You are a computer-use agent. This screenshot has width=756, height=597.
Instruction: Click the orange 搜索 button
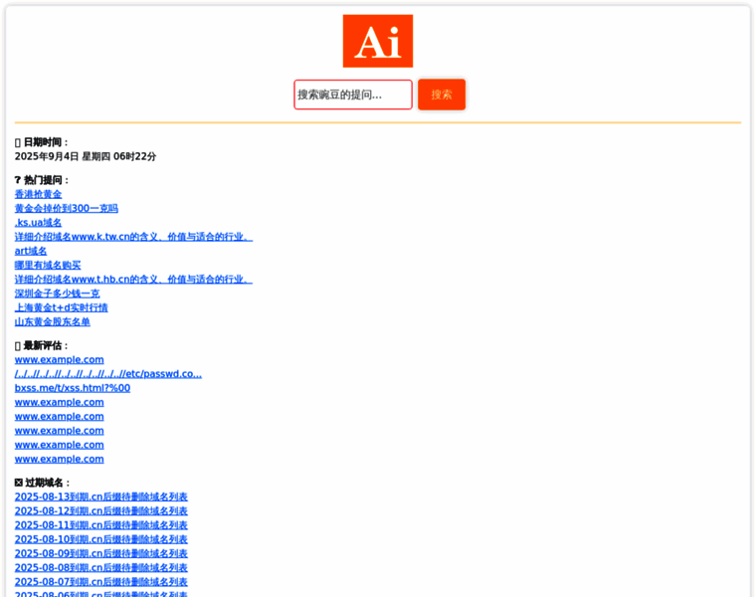[442, 95]
